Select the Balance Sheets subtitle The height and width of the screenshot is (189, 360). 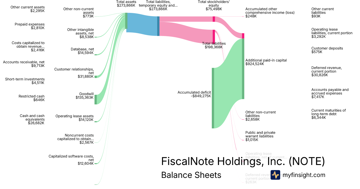point(191,175)
